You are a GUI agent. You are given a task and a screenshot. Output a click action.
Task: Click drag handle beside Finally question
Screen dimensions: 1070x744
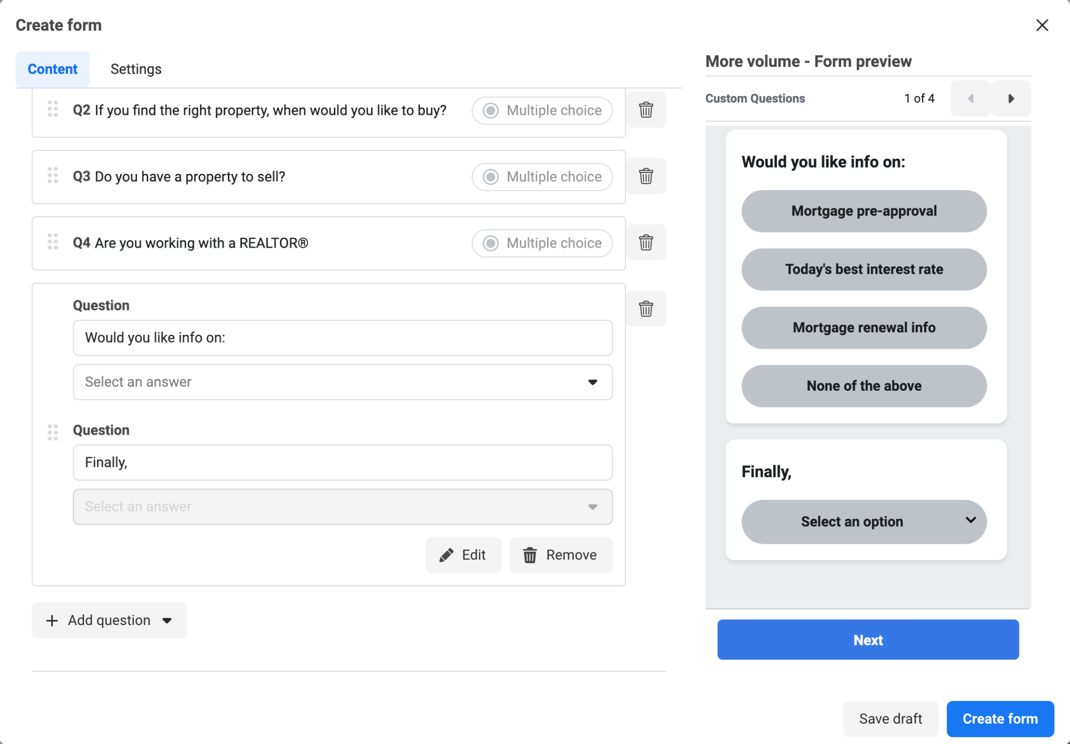click(53, 432)
